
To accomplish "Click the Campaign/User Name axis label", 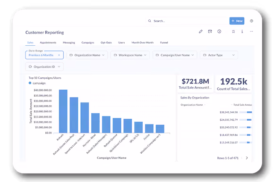I will click(112, 158).
